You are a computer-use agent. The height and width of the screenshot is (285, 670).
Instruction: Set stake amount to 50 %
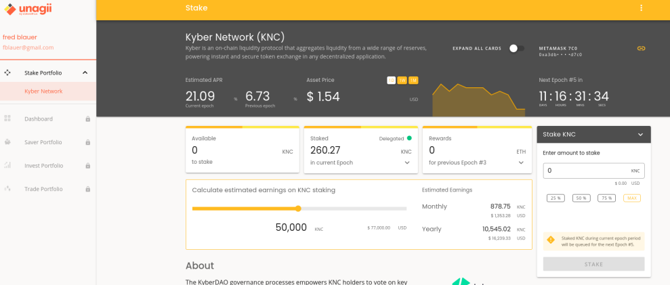click(581, 198)
